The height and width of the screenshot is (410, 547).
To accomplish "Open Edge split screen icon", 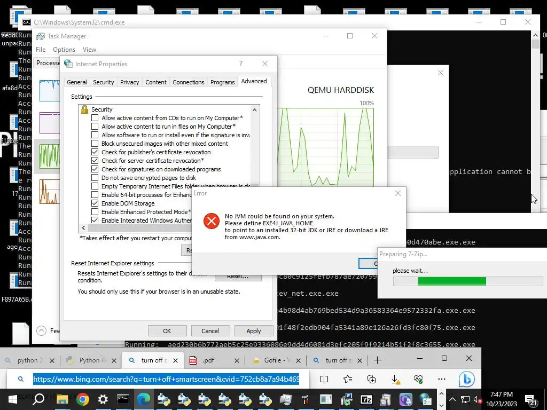I will point(324,379).
